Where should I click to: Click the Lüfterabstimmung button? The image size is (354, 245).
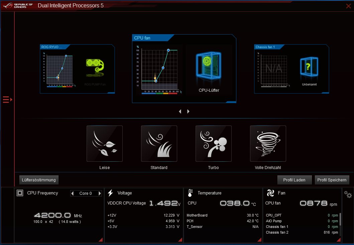pos(39,180)
